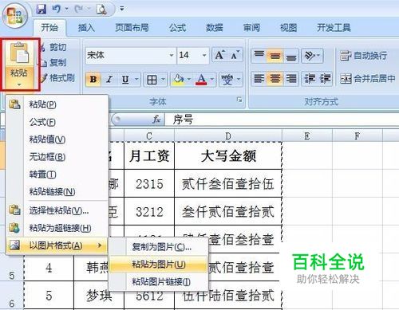399x310 pixels.
Task: Toggle align text left
Action: [259, 79]
